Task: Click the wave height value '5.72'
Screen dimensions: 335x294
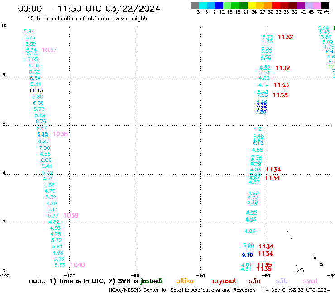Action: tap(57, 240)
